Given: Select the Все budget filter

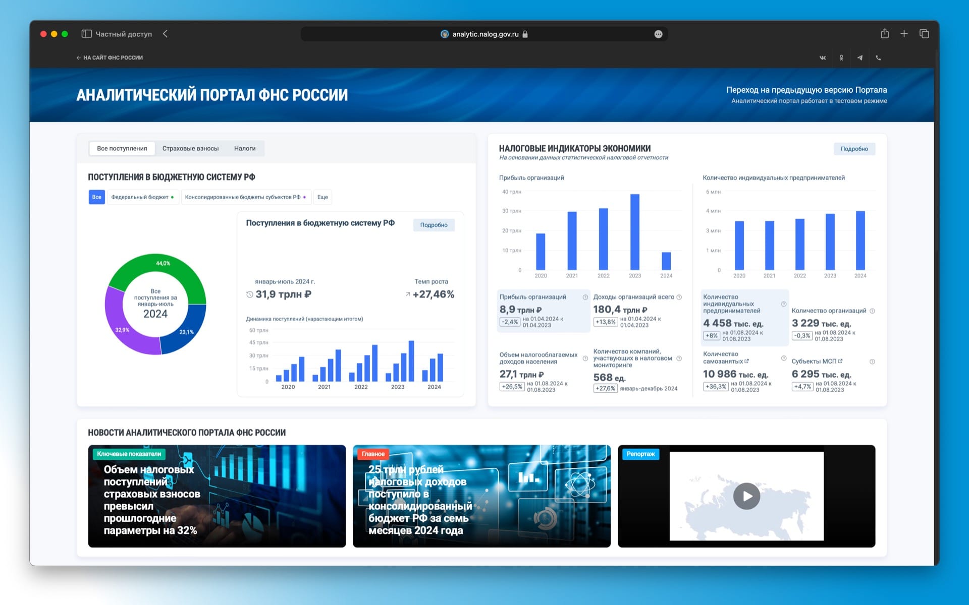Looking at the screenshot, I should click(96, 197).
